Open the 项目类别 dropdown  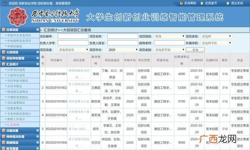coord(169,50)
